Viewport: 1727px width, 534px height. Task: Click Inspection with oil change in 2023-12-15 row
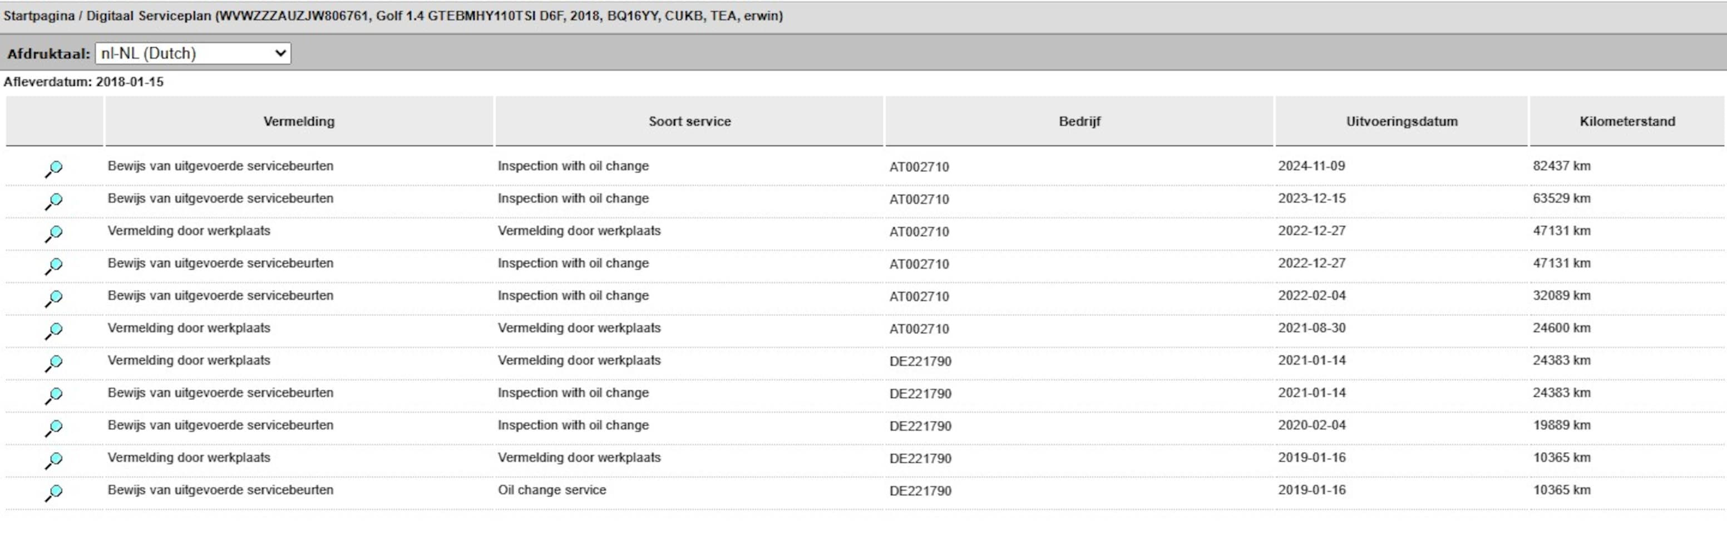[573, 199]
